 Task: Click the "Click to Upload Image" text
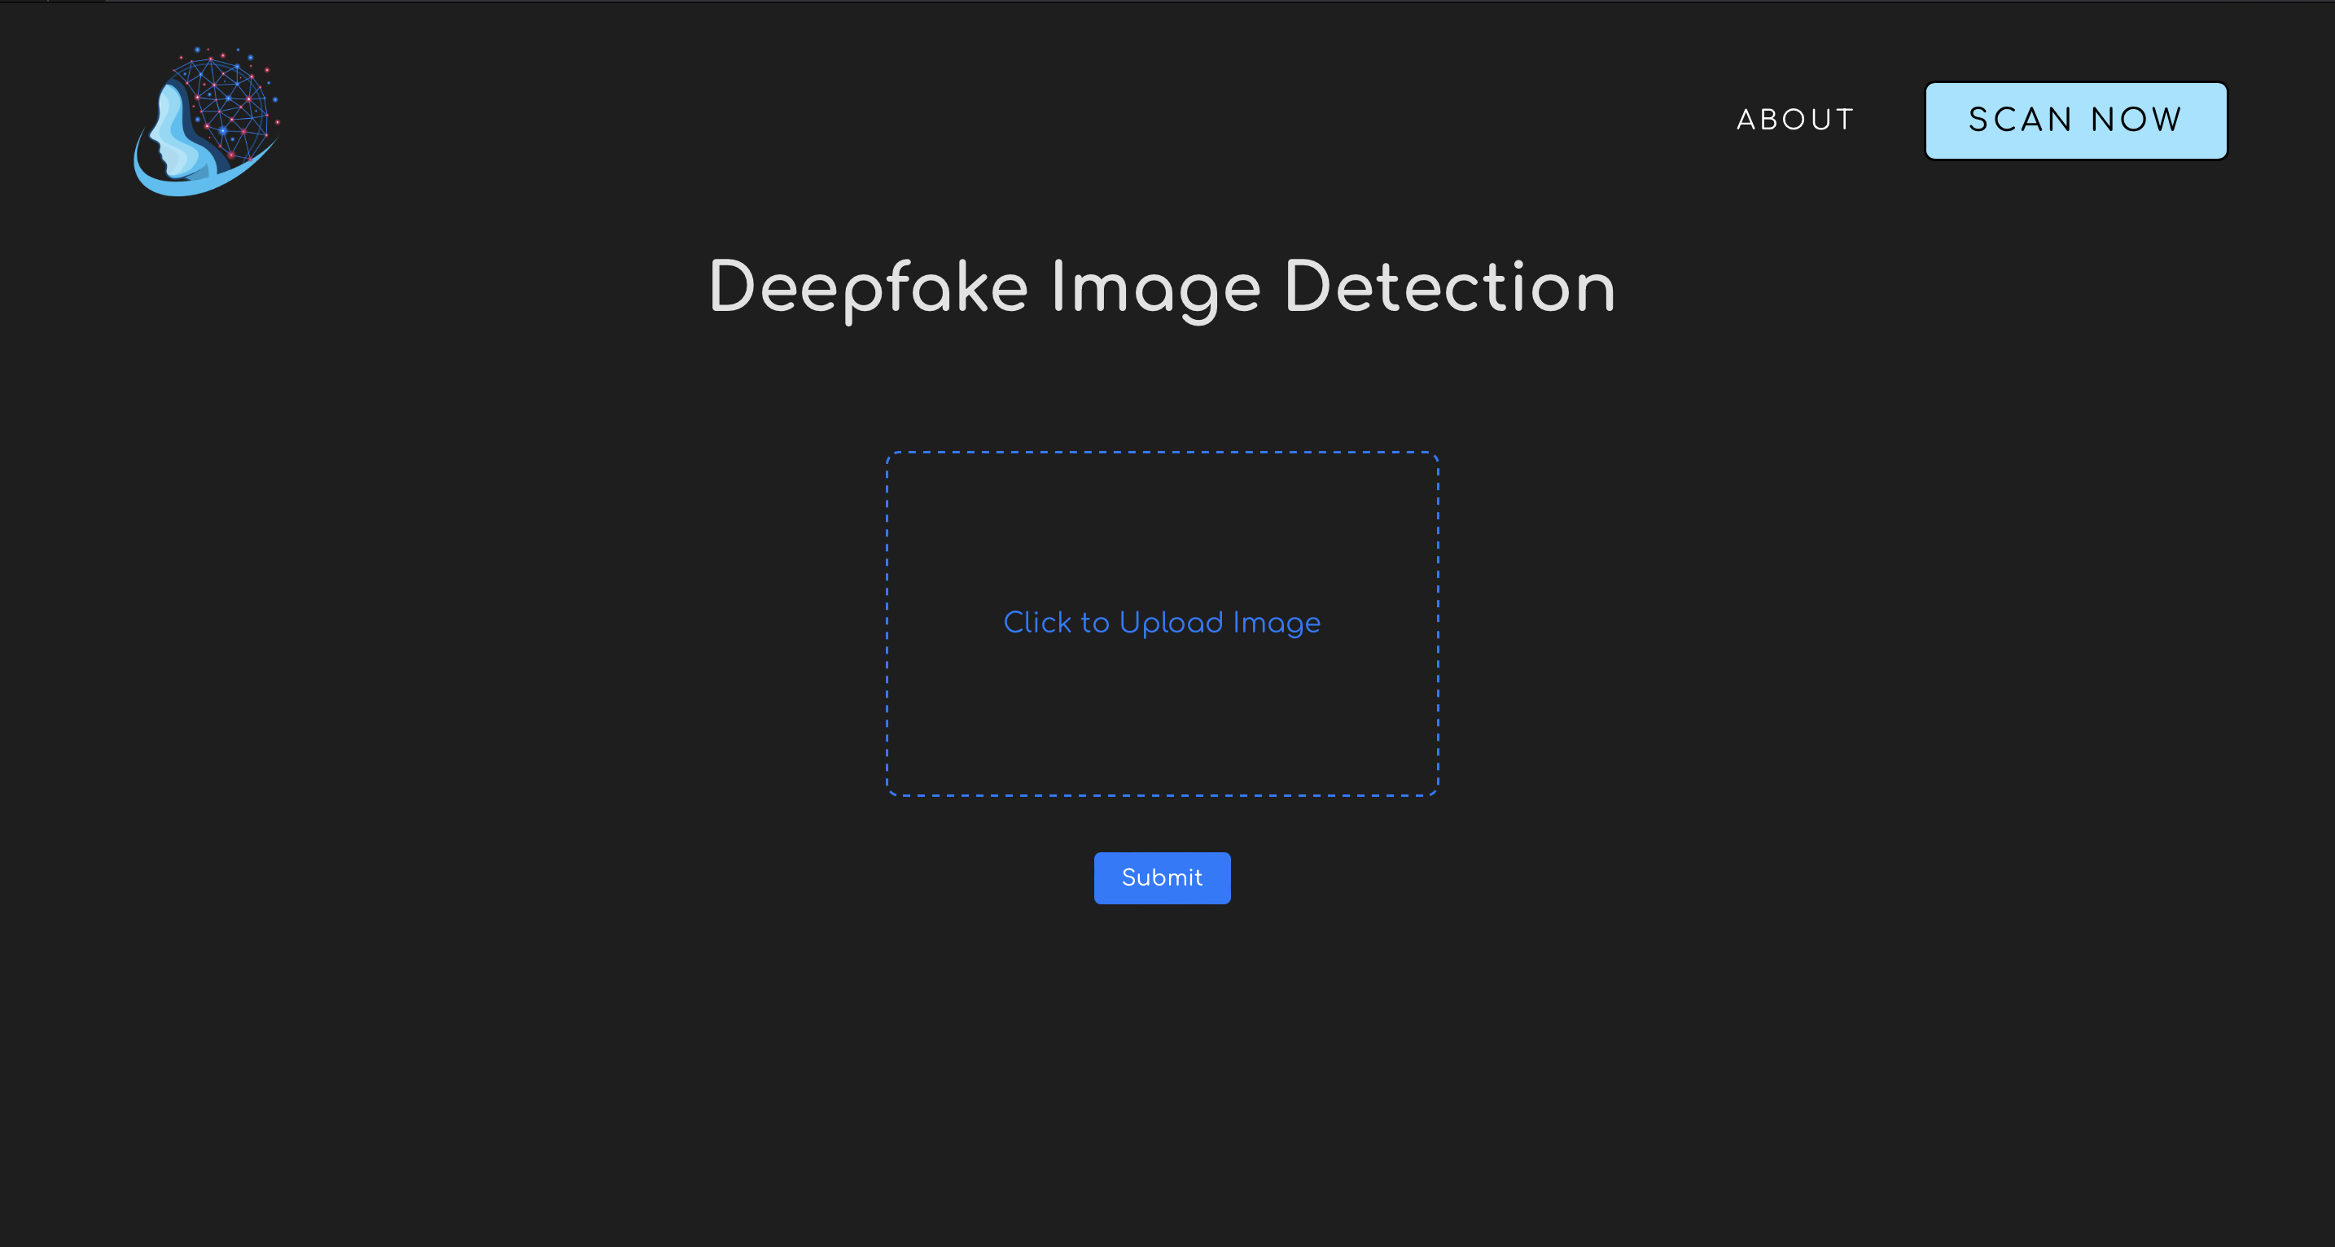point(1161,623)
